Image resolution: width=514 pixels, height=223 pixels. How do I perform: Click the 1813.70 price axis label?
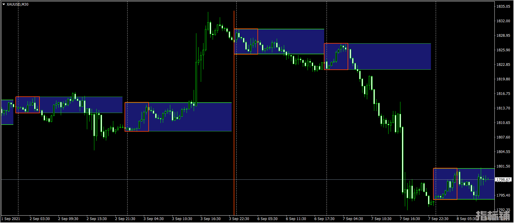pyautogui.click(x=503, y=108)
